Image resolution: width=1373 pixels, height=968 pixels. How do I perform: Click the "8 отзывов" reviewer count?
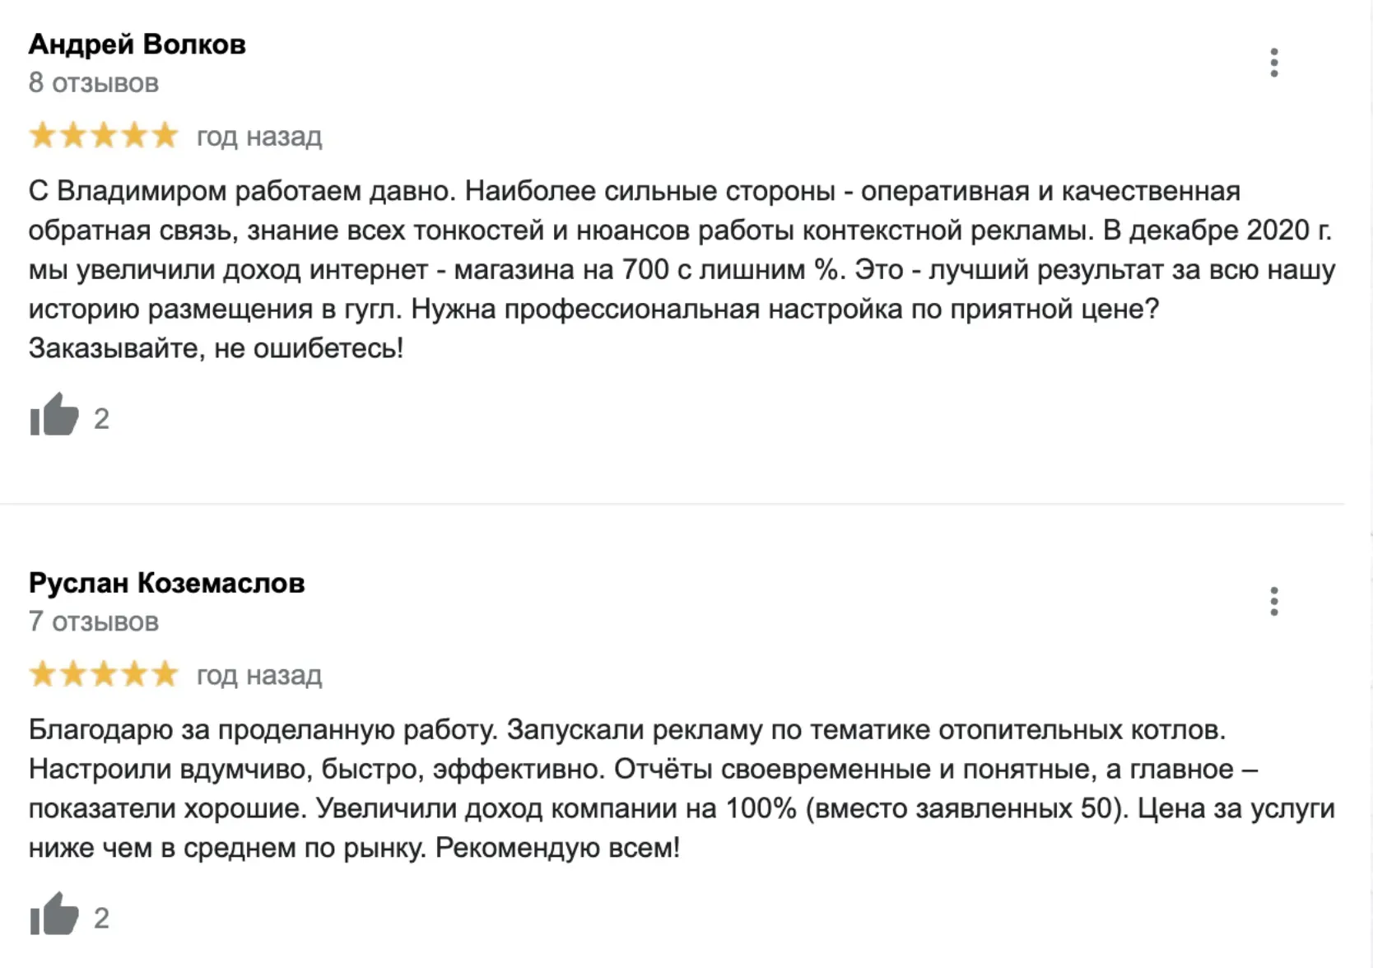coord(93,83)
